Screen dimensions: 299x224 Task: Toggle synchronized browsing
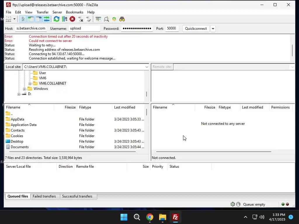coord(114,19)
